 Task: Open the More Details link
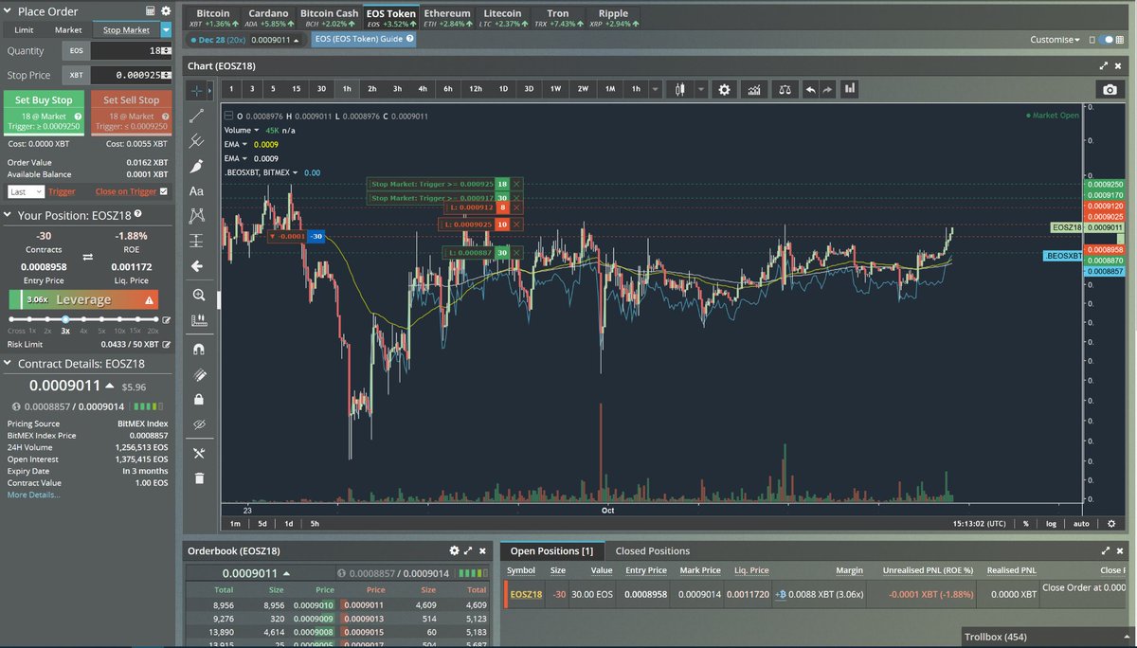tap(33, 495)
